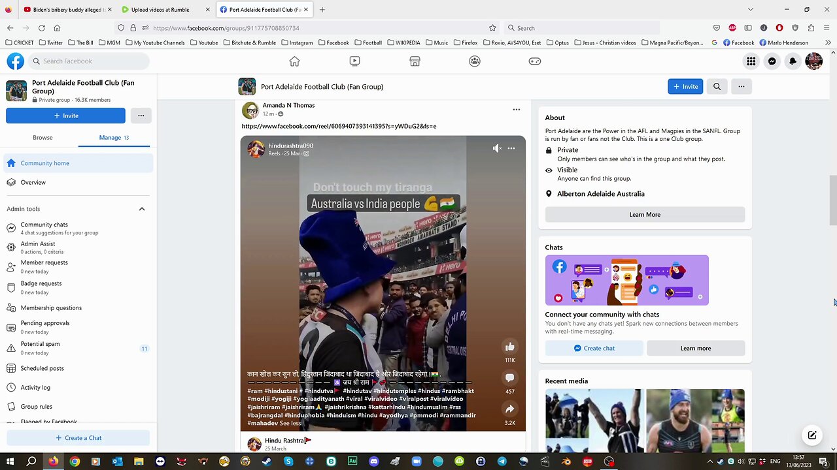Viewport: 837px width, 470px height.
Task: Type in the Search Facebook field
Action: pos(89,61)
